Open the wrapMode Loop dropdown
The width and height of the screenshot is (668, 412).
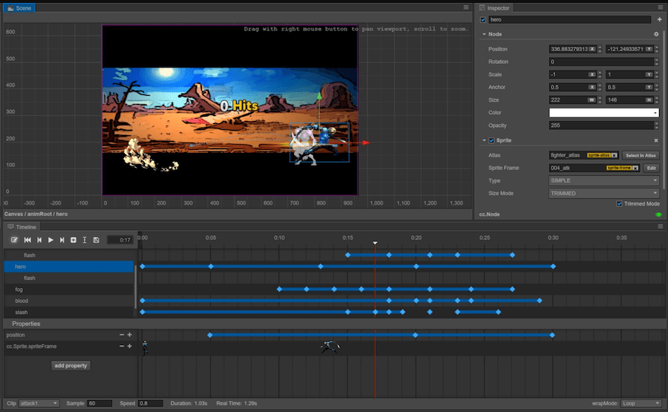pyautogui.click(x=641, y=403)
